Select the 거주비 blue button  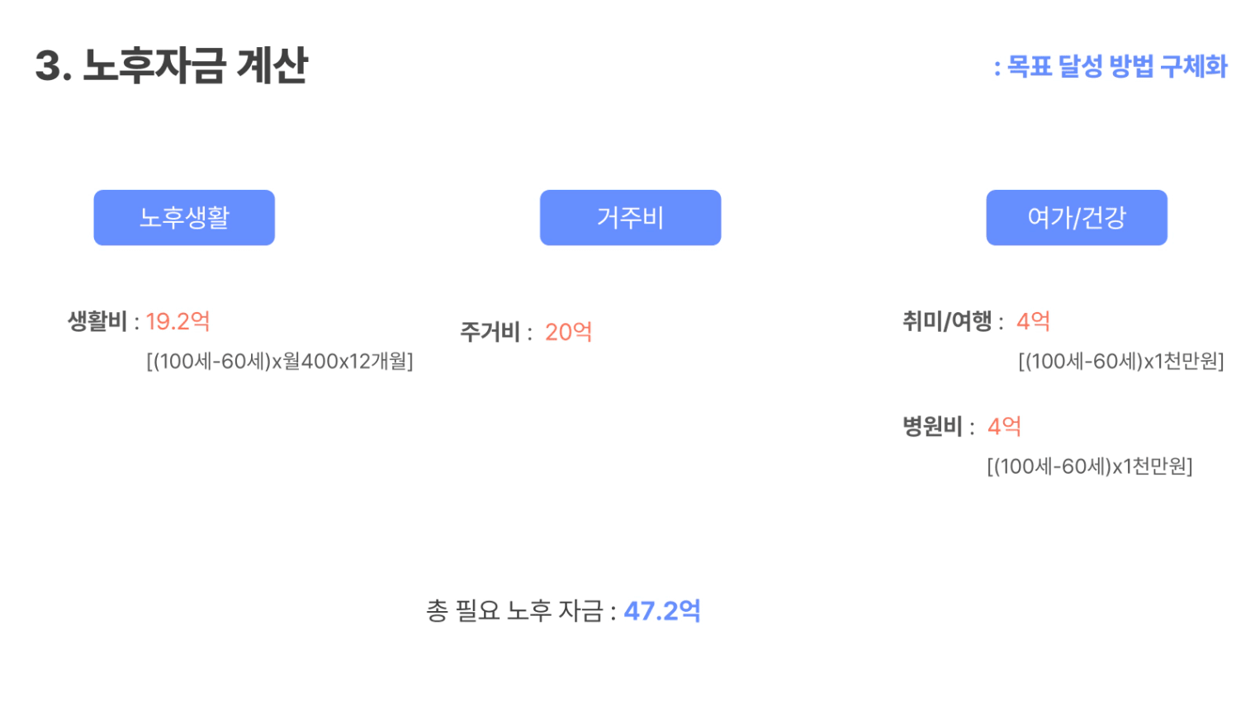tap(630, 218)
